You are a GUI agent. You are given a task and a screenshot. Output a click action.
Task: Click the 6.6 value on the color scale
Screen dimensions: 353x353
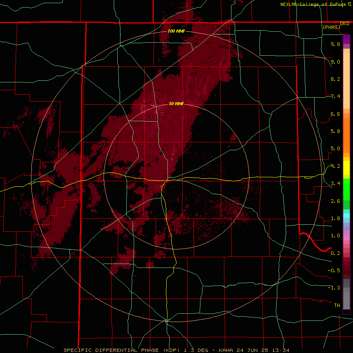coord(335,114)
